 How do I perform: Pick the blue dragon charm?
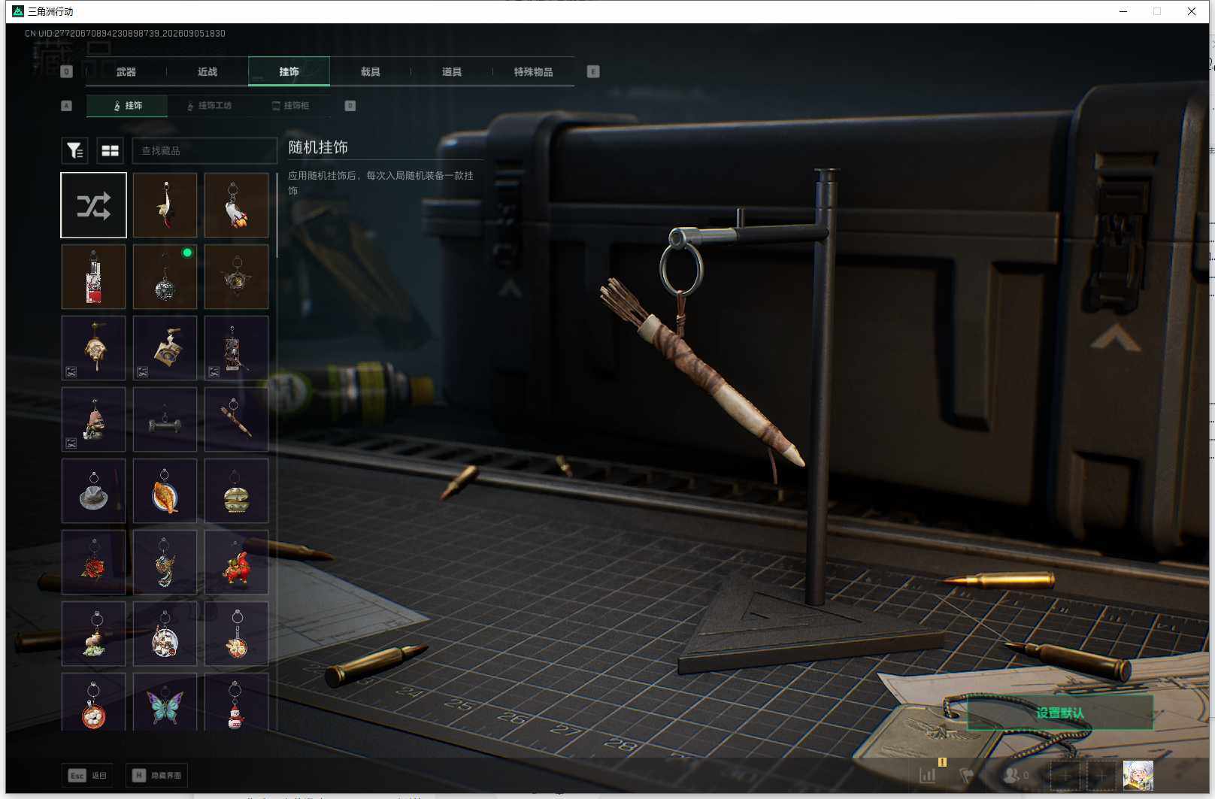165,562
